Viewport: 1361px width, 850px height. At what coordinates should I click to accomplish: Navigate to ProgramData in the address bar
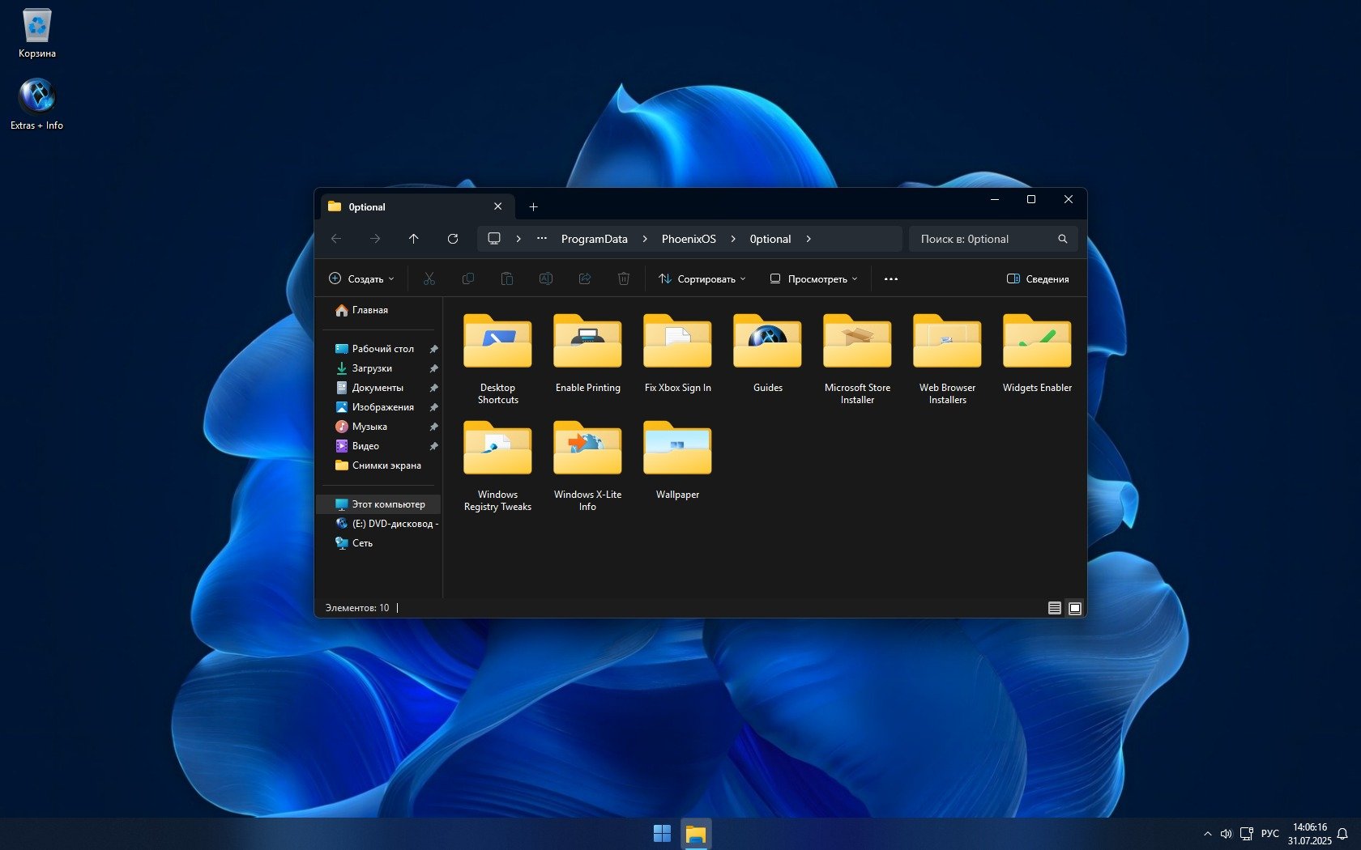(x=594, y=239)
